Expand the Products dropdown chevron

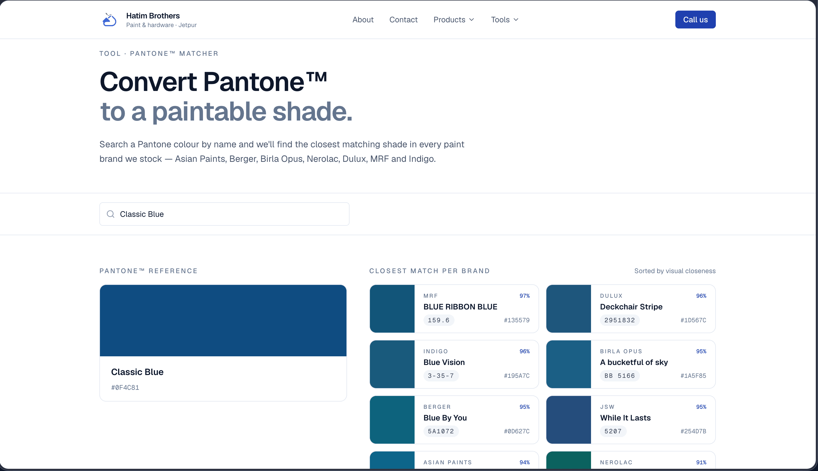472,20
